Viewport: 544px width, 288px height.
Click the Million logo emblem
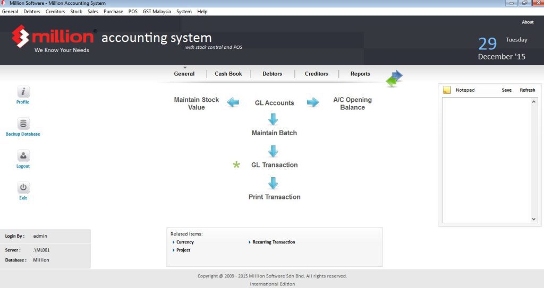(x=20, y=36)
